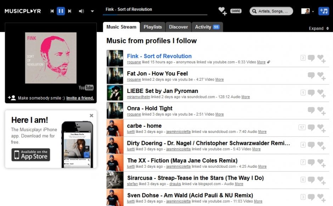Pause the playing song
This screenshot has height=206, width=333.
tap(61, 11)
